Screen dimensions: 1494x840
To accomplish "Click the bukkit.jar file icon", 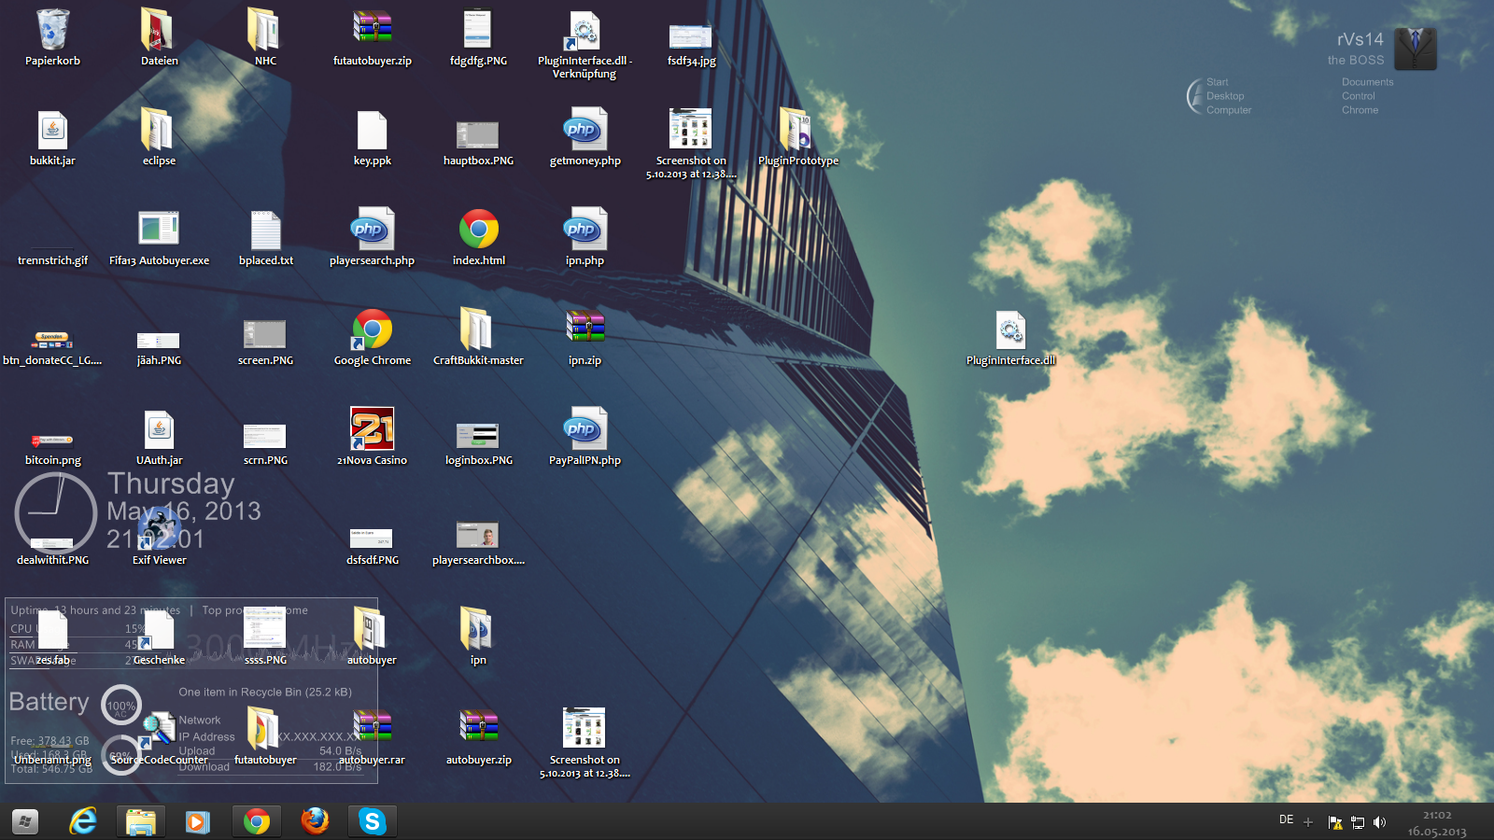I will [52, 131].
